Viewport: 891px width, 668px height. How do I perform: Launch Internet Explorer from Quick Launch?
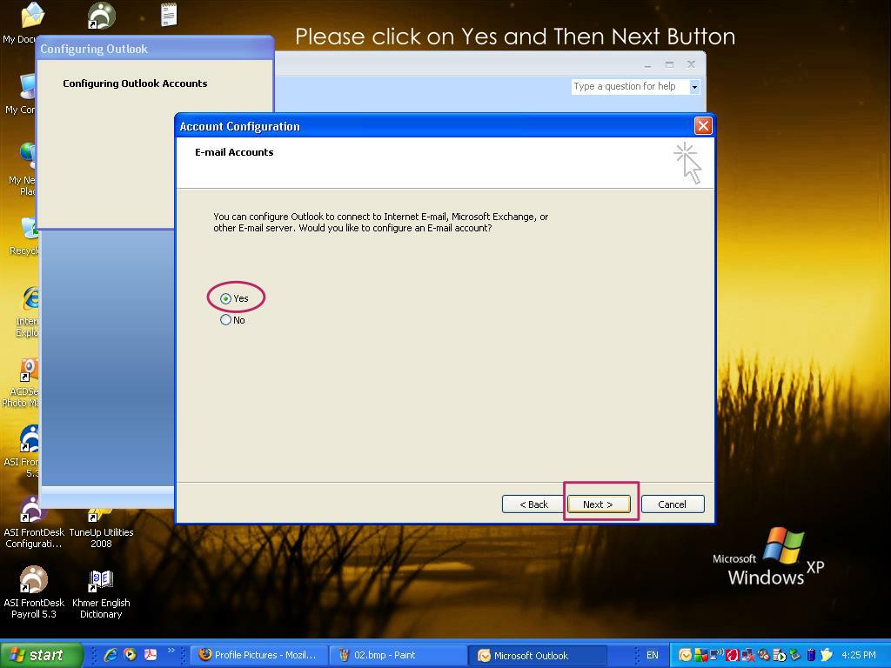point(111,655)
